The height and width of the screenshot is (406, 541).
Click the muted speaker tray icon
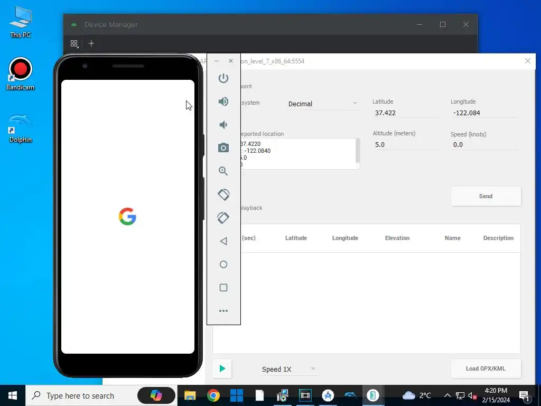click(473, 395)
